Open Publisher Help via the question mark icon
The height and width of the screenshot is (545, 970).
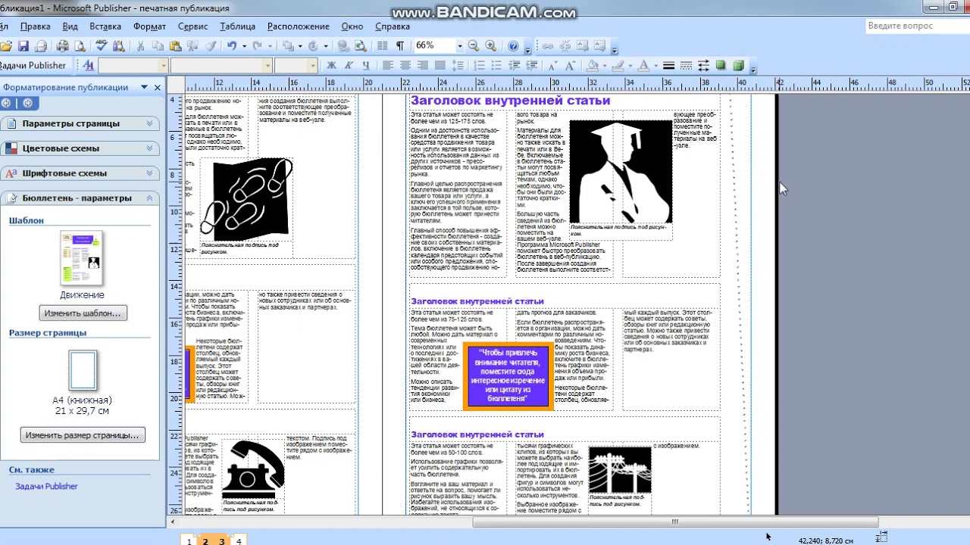pos(514,46)
